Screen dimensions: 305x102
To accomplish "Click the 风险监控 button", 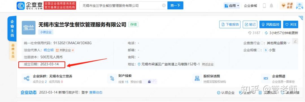I will tap(270, 25).
